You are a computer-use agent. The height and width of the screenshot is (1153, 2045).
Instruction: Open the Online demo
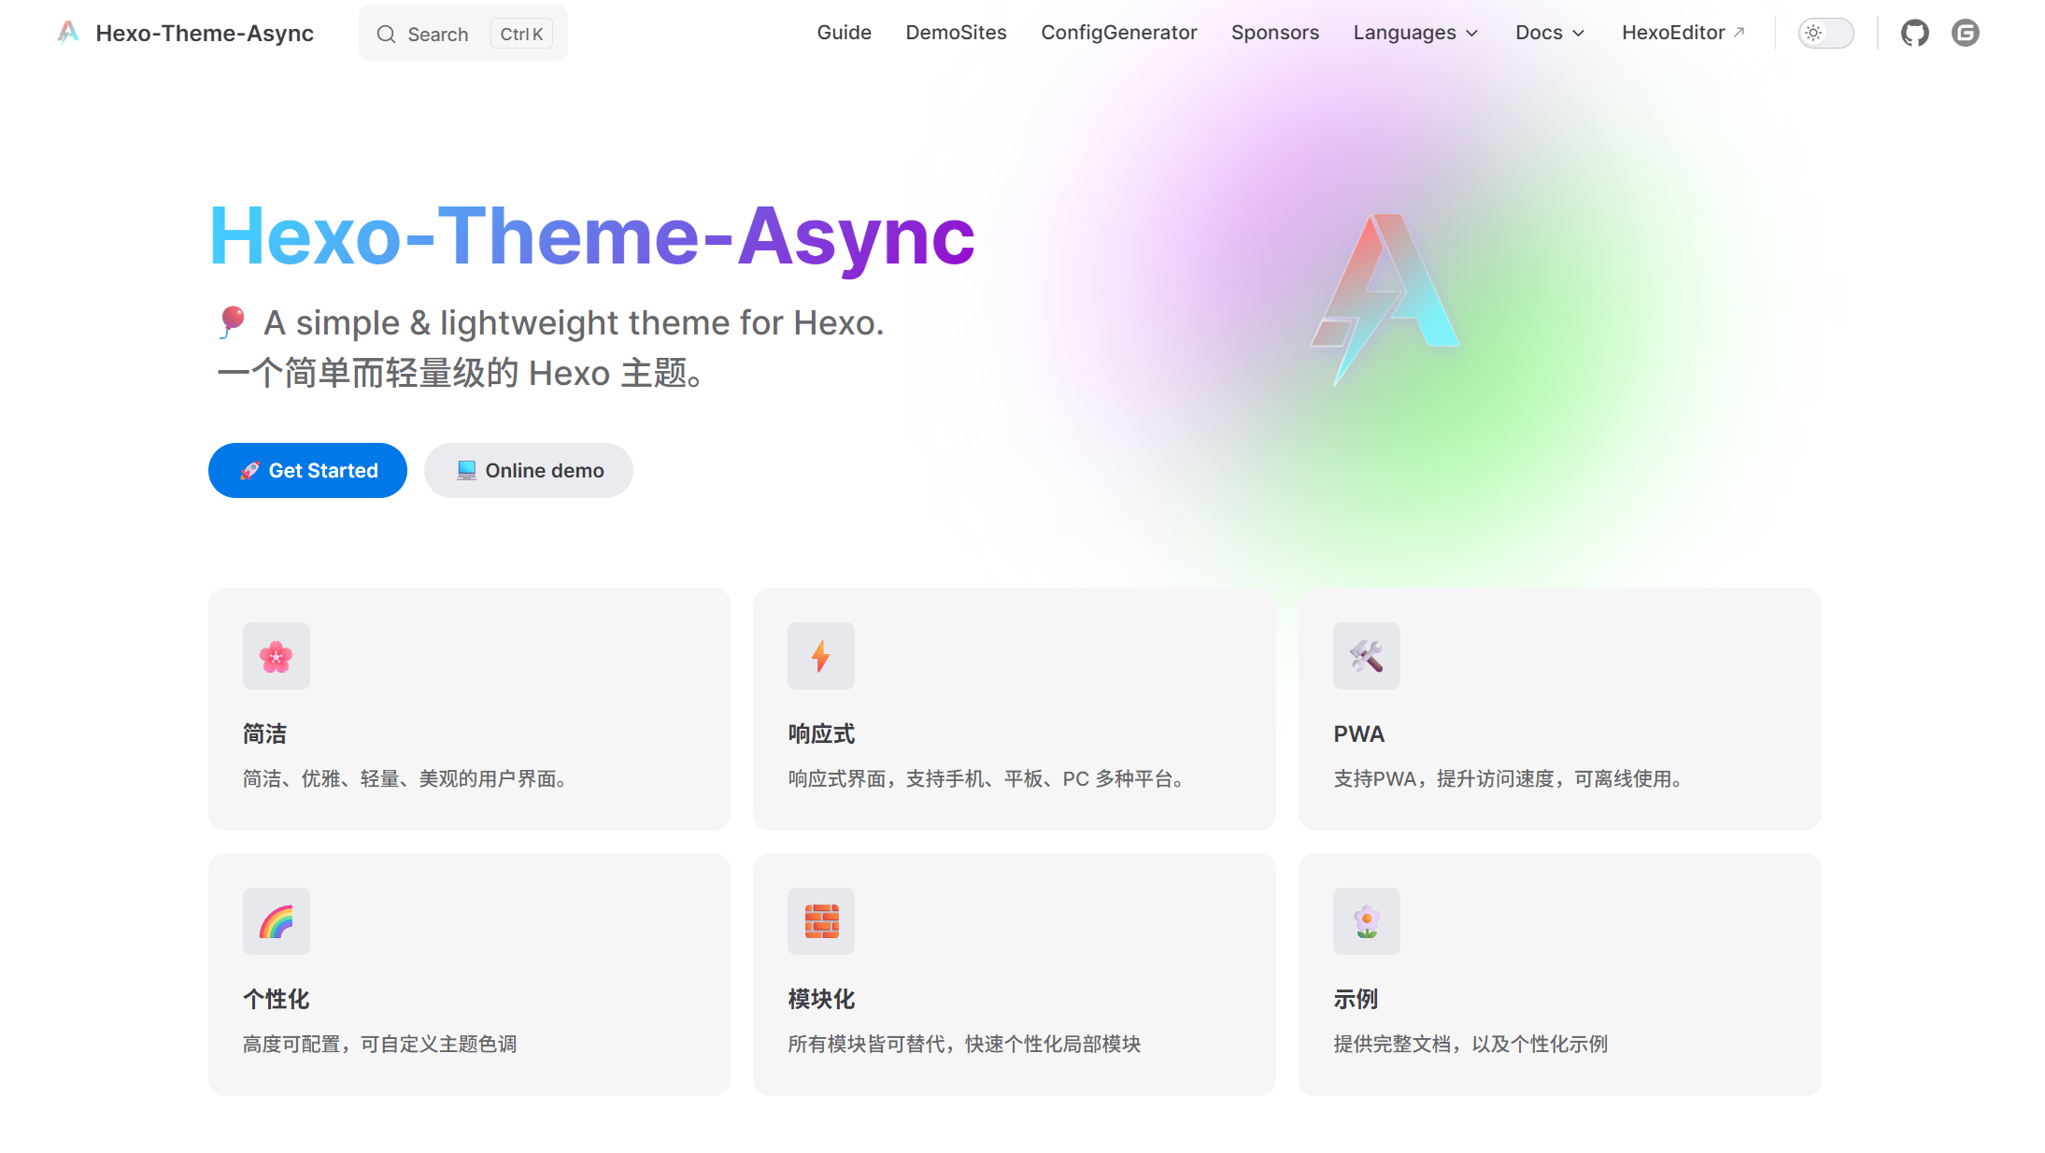[528, 470]
